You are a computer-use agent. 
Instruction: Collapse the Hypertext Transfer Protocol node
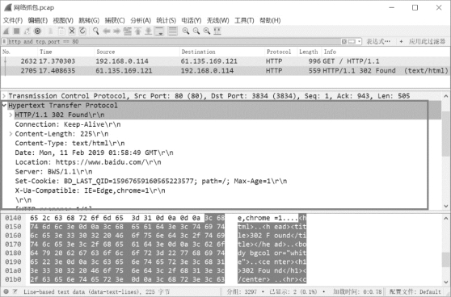pyautogui.click(x=4, y=106)
